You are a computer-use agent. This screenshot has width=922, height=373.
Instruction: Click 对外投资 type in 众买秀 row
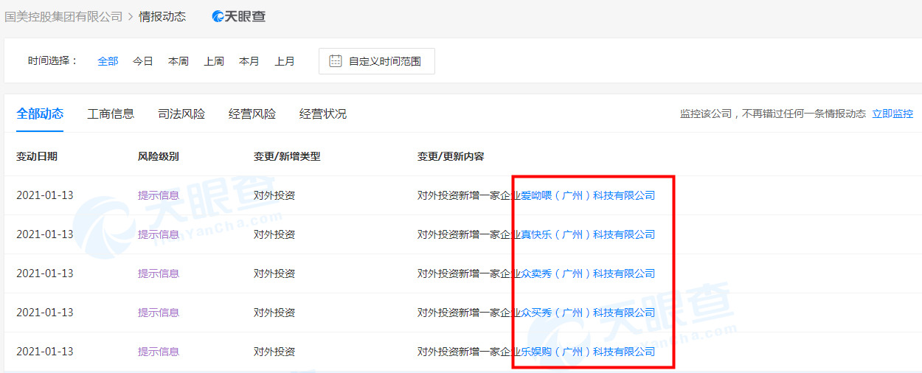[x=274, y=313]
